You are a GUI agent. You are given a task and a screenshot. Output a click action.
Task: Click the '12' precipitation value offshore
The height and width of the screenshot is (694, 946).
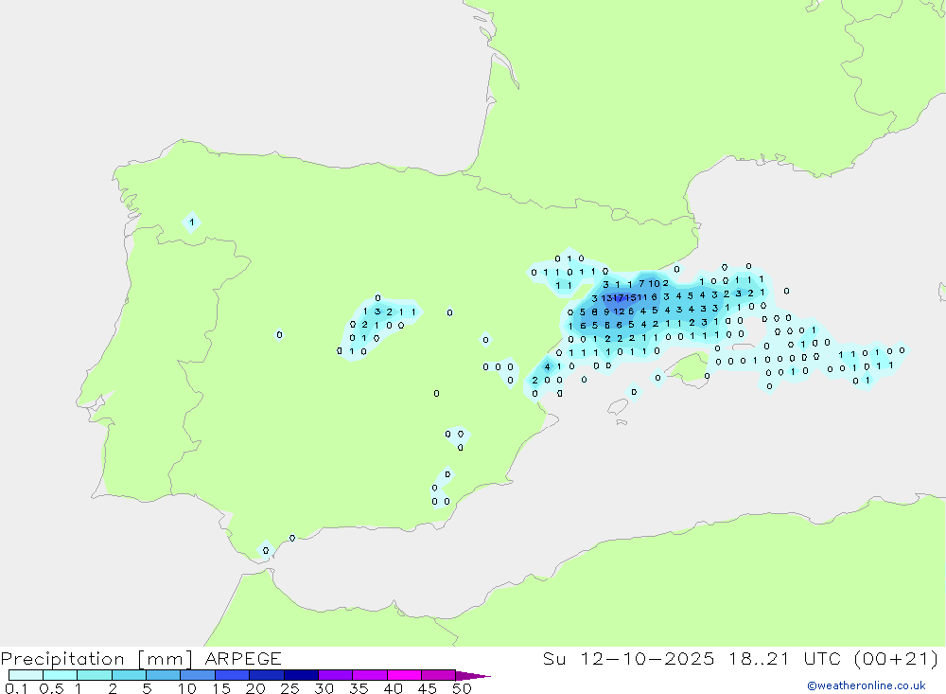[620, 311]
